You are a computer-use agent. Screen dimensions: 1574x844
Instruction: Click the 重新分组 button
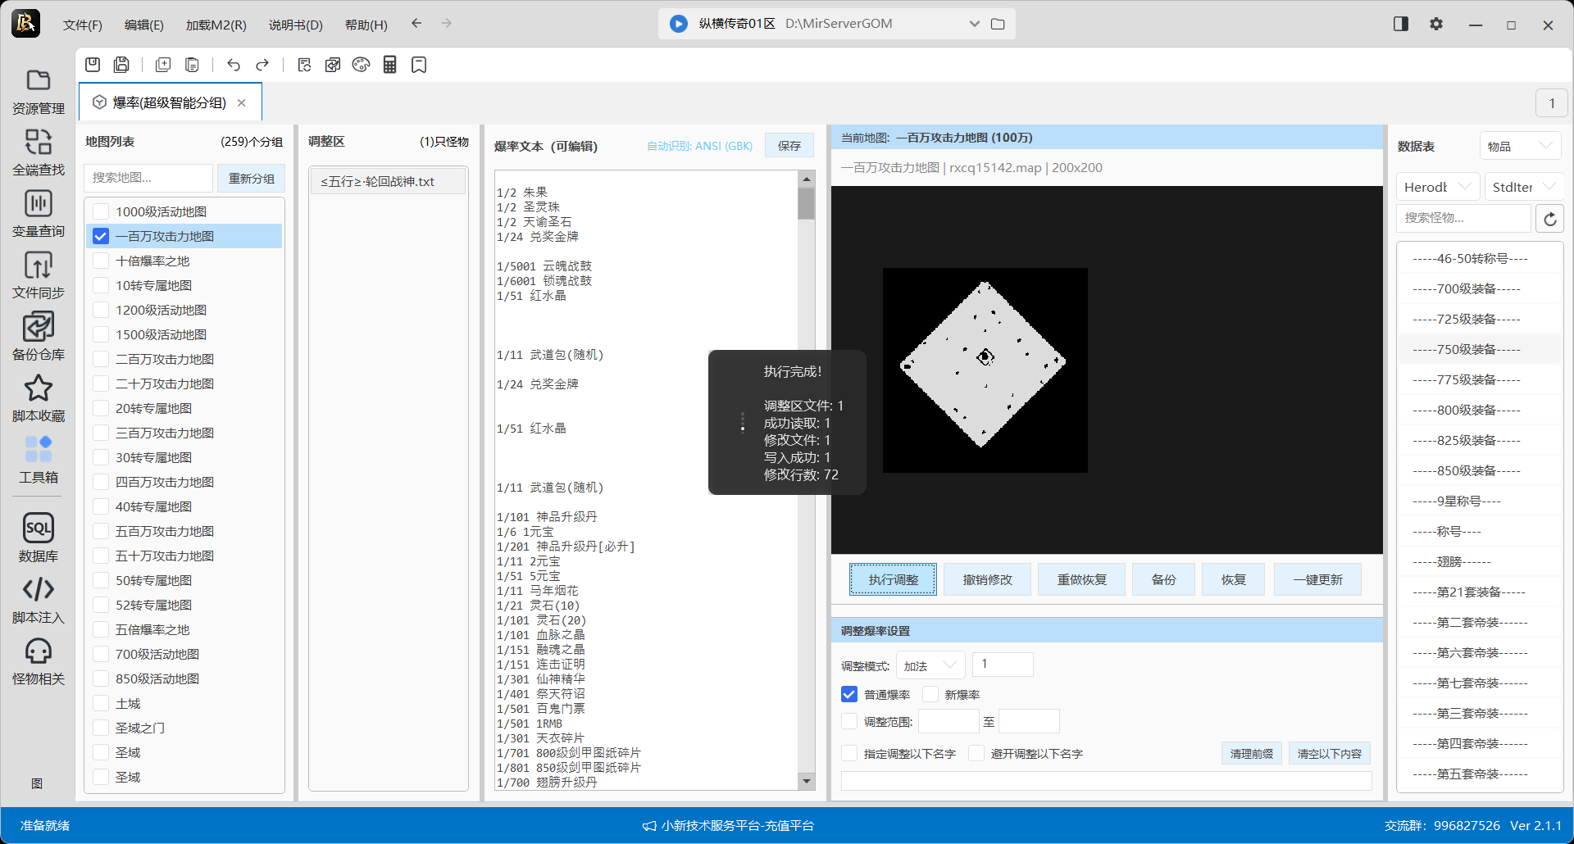pos(251,178)
